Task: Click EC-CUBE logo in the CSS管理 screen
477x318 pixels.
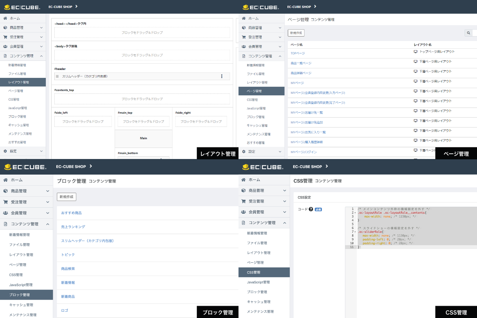Action: point(263,167)
